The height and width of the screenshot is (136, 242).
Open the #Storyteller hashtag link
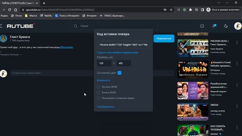pos(67,47)
